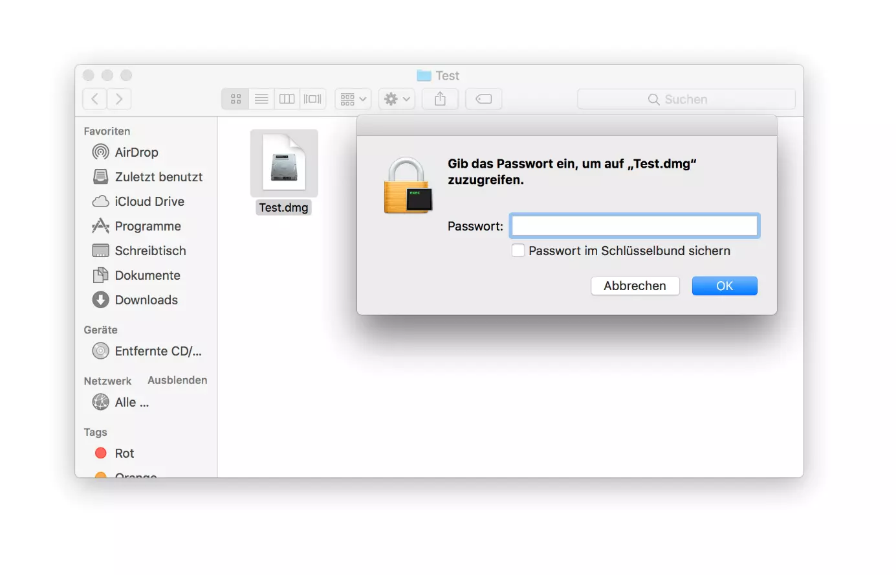896x575 pixels.
Task: Minimize the Finder window
Action: pyautogui.click(x=107, y=75)
